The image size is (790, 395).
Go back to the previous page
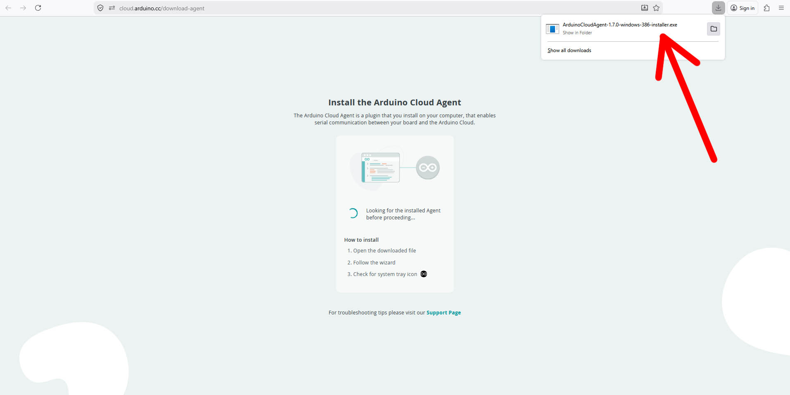tap(8, 8)
